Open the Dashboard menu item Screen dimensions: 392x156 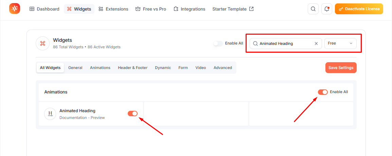[44, 9]
